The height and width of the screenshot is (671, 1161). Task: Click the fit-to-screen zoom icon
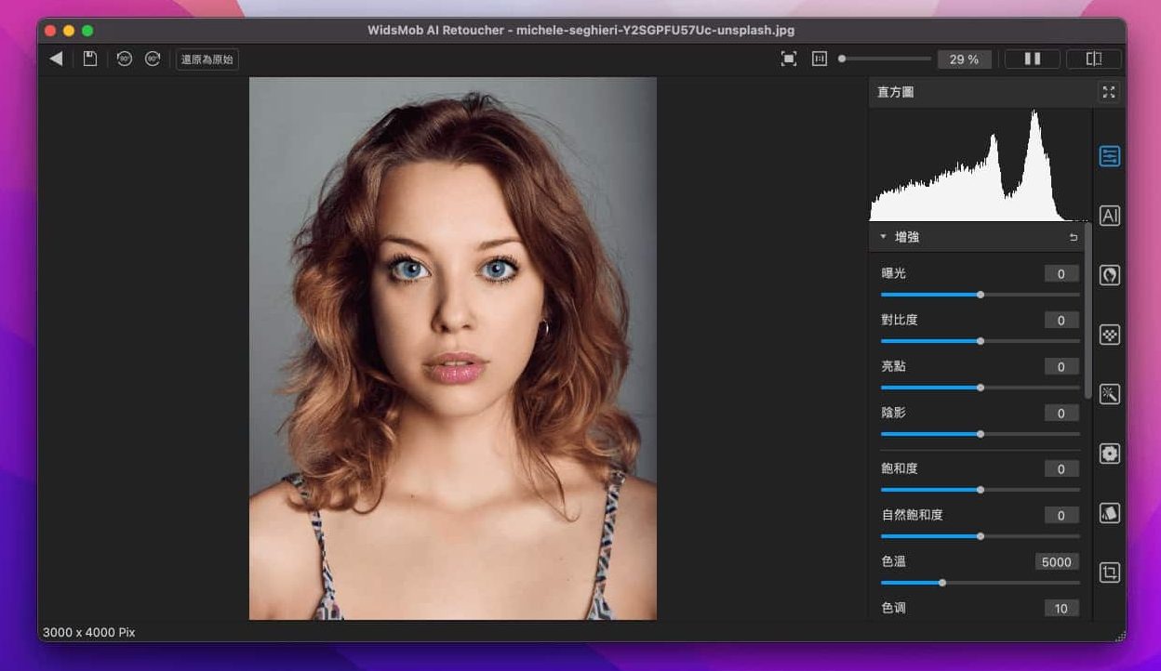click(x=788, y=59)
